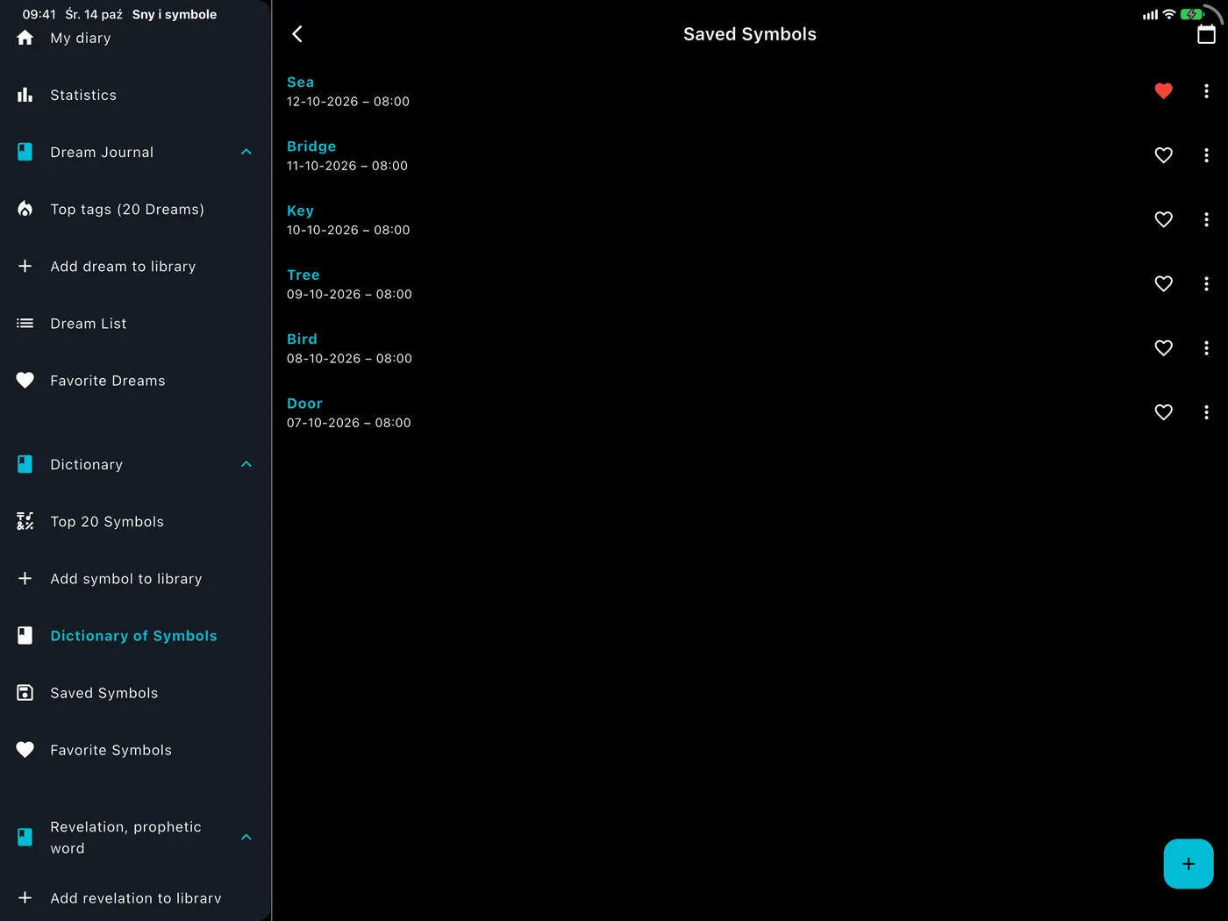Go back using the back arrow
The width and height of the screenshot is (1228, 921).
tap(297, 34)
